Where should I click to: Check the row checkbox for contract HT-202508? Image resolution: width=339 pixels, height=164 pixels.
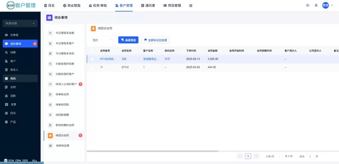pos(92,59)
